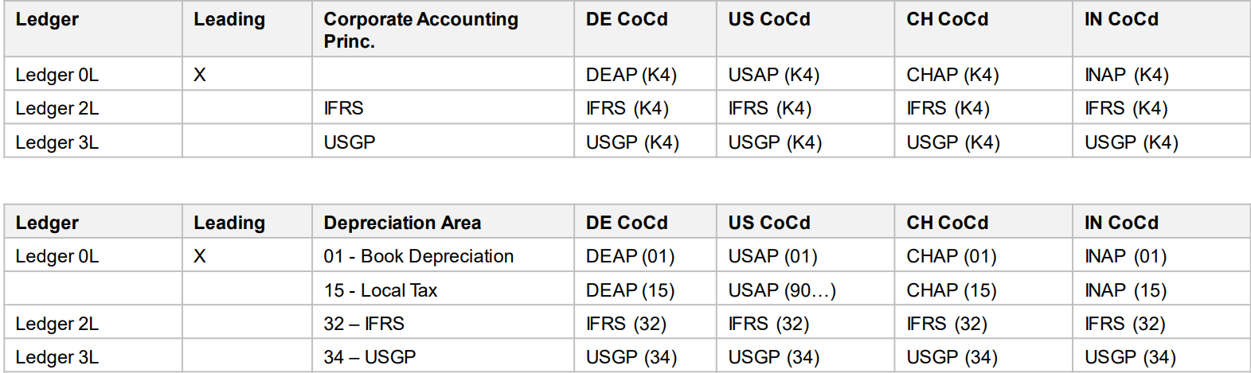Select the CHAP (K4) cell
Viewport: 1251px width, 373px height.
tap(983, 74)
